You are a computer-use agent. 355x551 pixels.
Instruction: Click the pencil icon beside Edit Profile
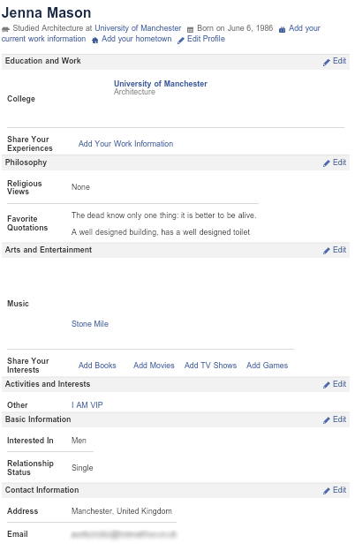pos(181,41)
